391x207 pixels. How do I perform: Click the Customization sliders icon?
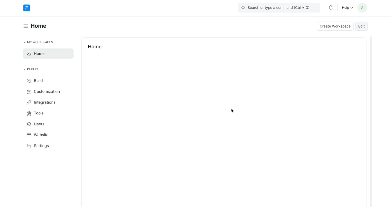[29, 92]
